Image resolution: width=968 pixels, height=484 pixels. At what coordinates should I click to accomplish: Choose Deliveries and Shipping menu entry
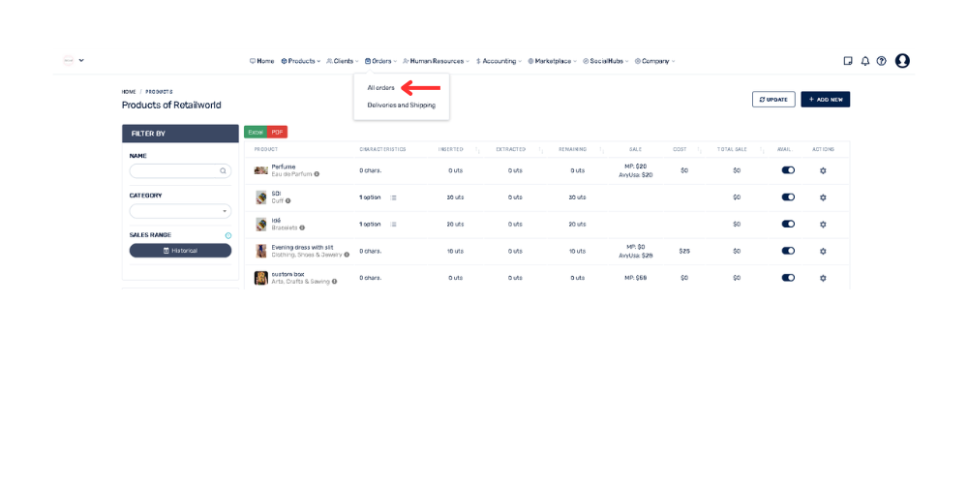coord(401,106)
